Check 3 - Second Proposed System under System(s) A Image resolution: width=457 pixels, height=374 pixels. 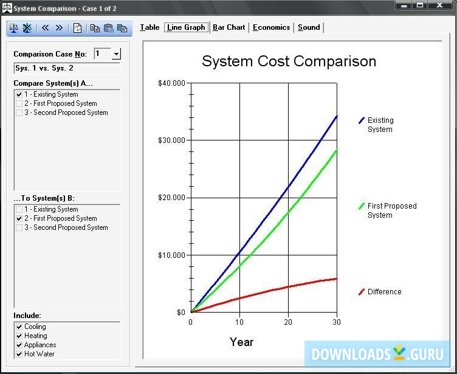pyautogui.click(x=19, y=113)
